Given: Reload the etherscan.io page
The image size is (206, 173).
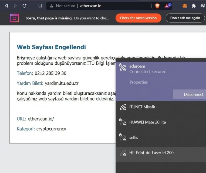Looking at the screenshot, I should click(x=25, y=6).
